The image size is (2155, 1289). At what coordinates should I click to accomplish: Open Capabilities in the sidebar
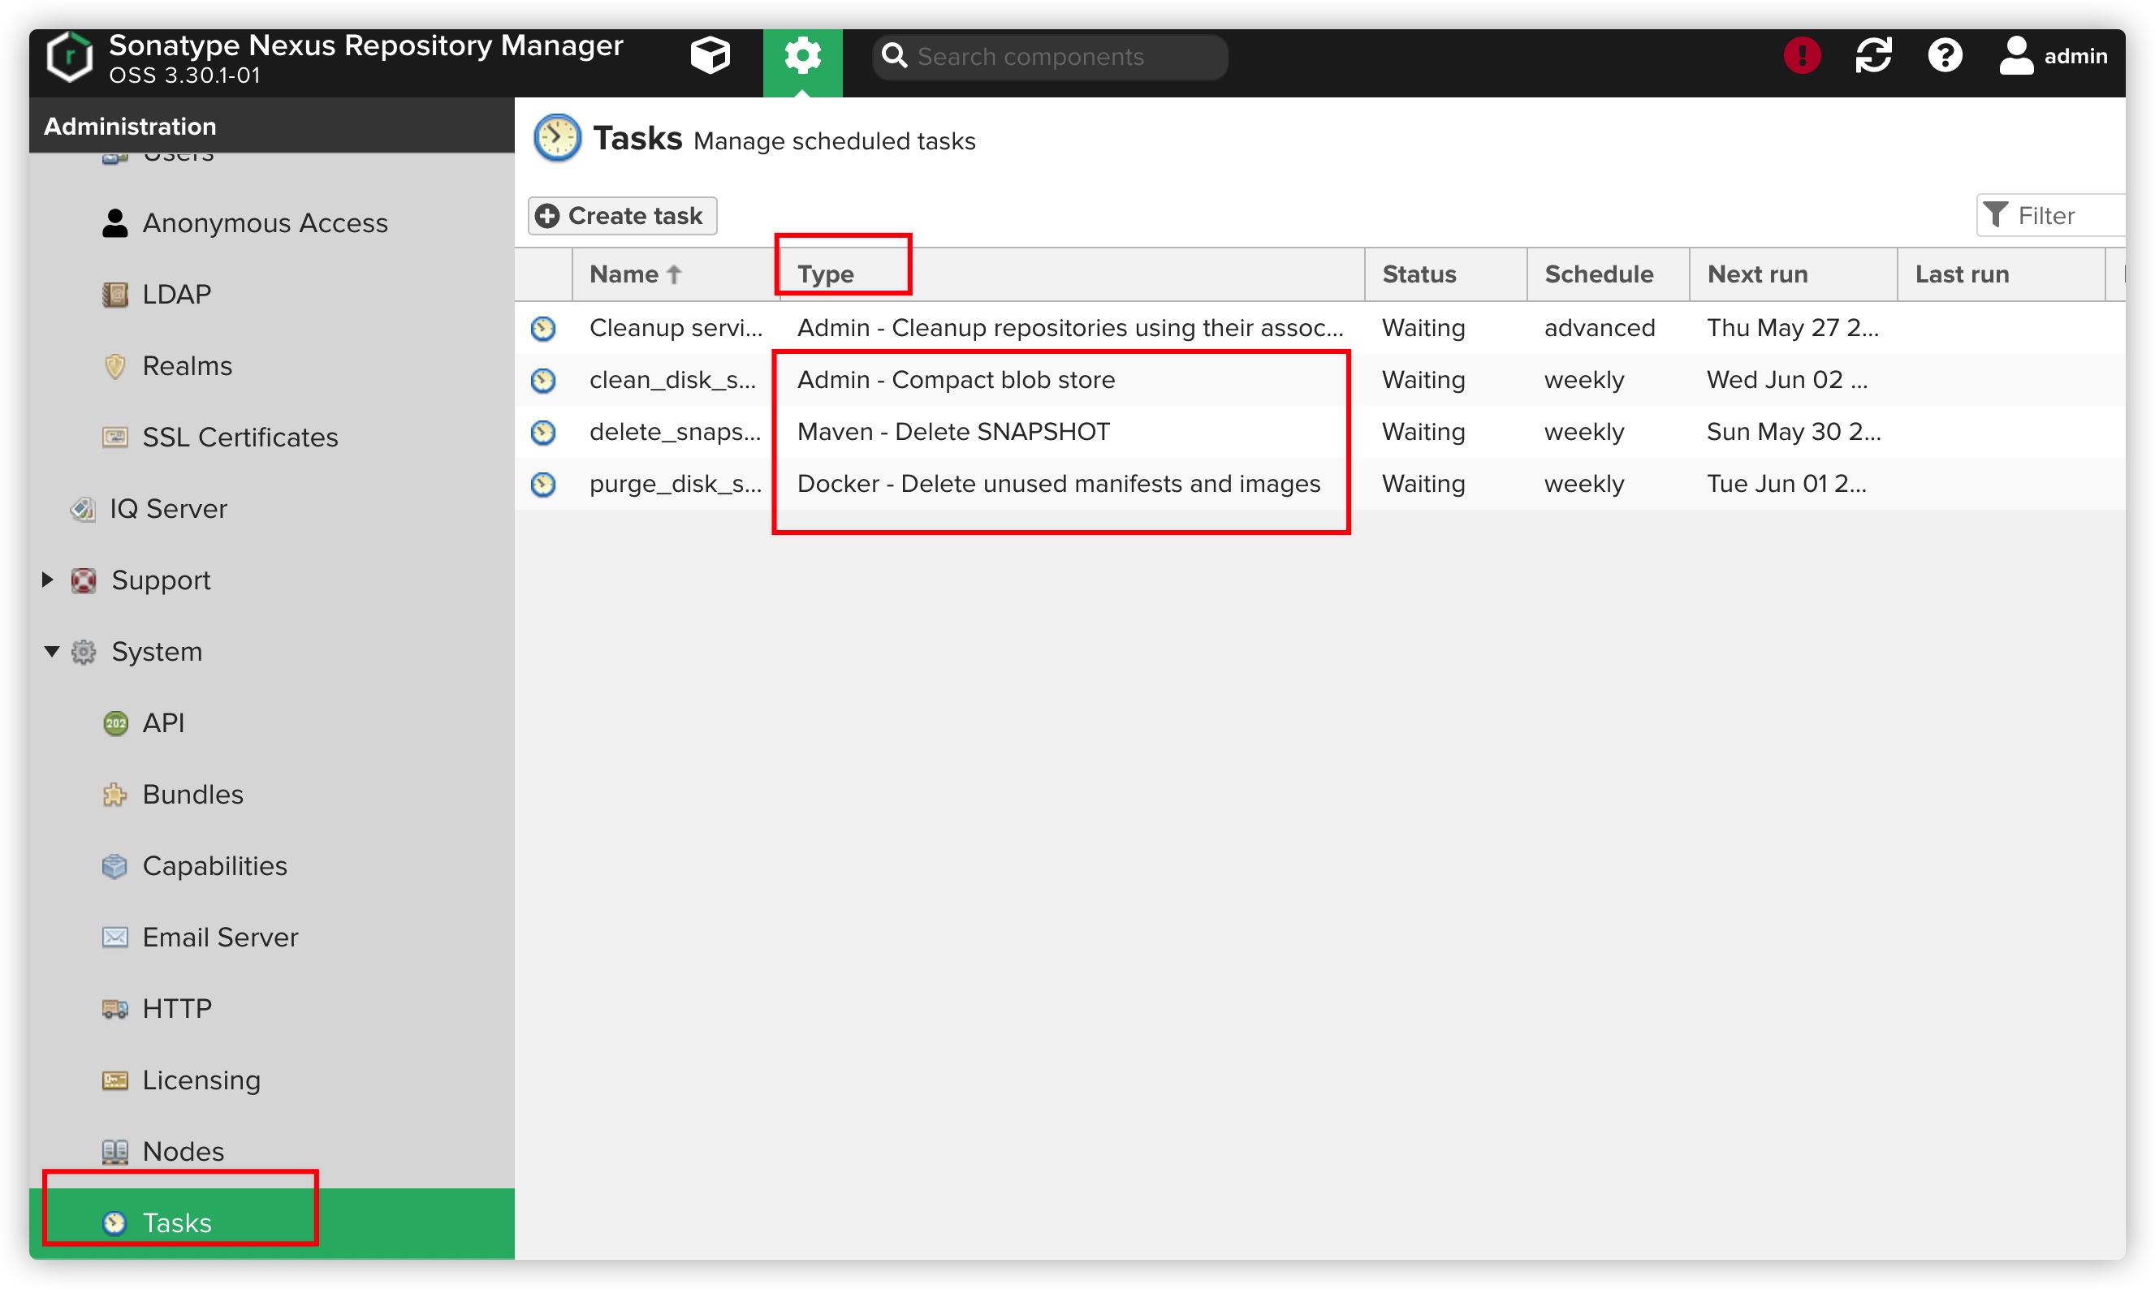point(214,865)
